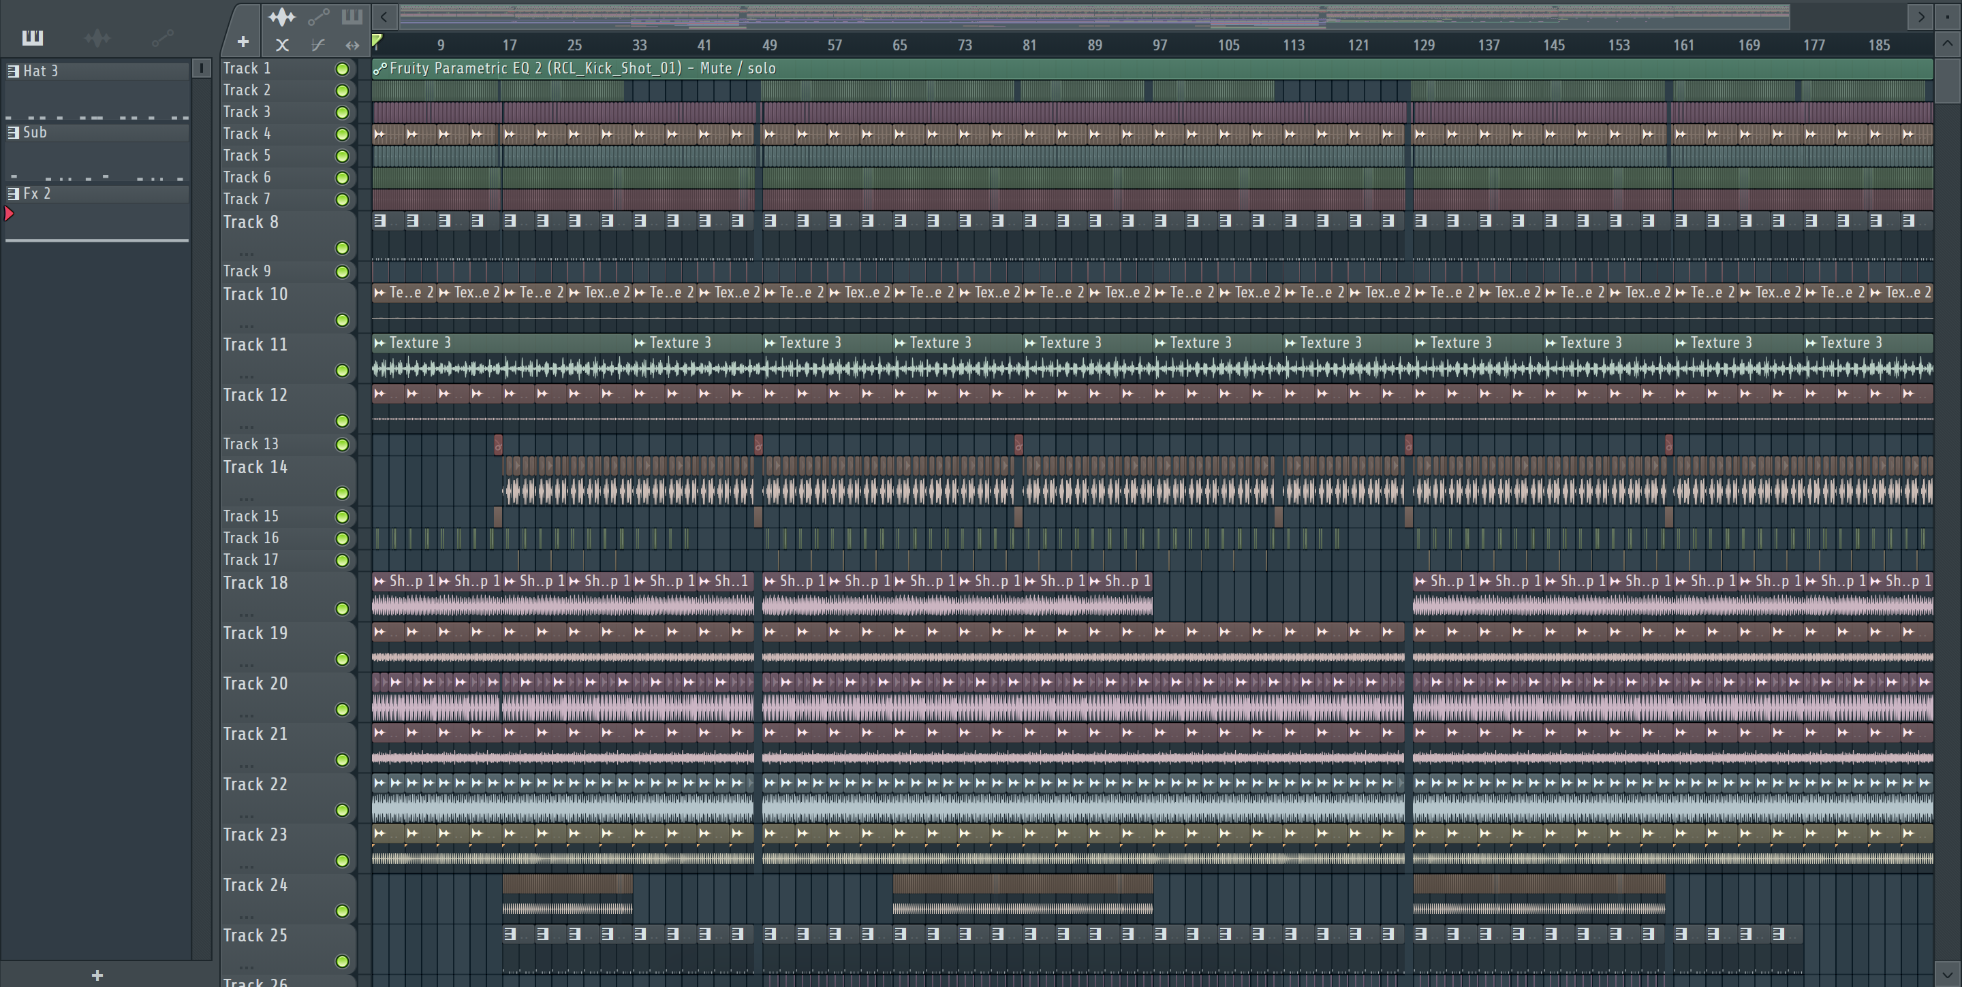Mute Track 2 with its green LED
The width and height of the screenshot is (1962, 987).
(343, 91)
